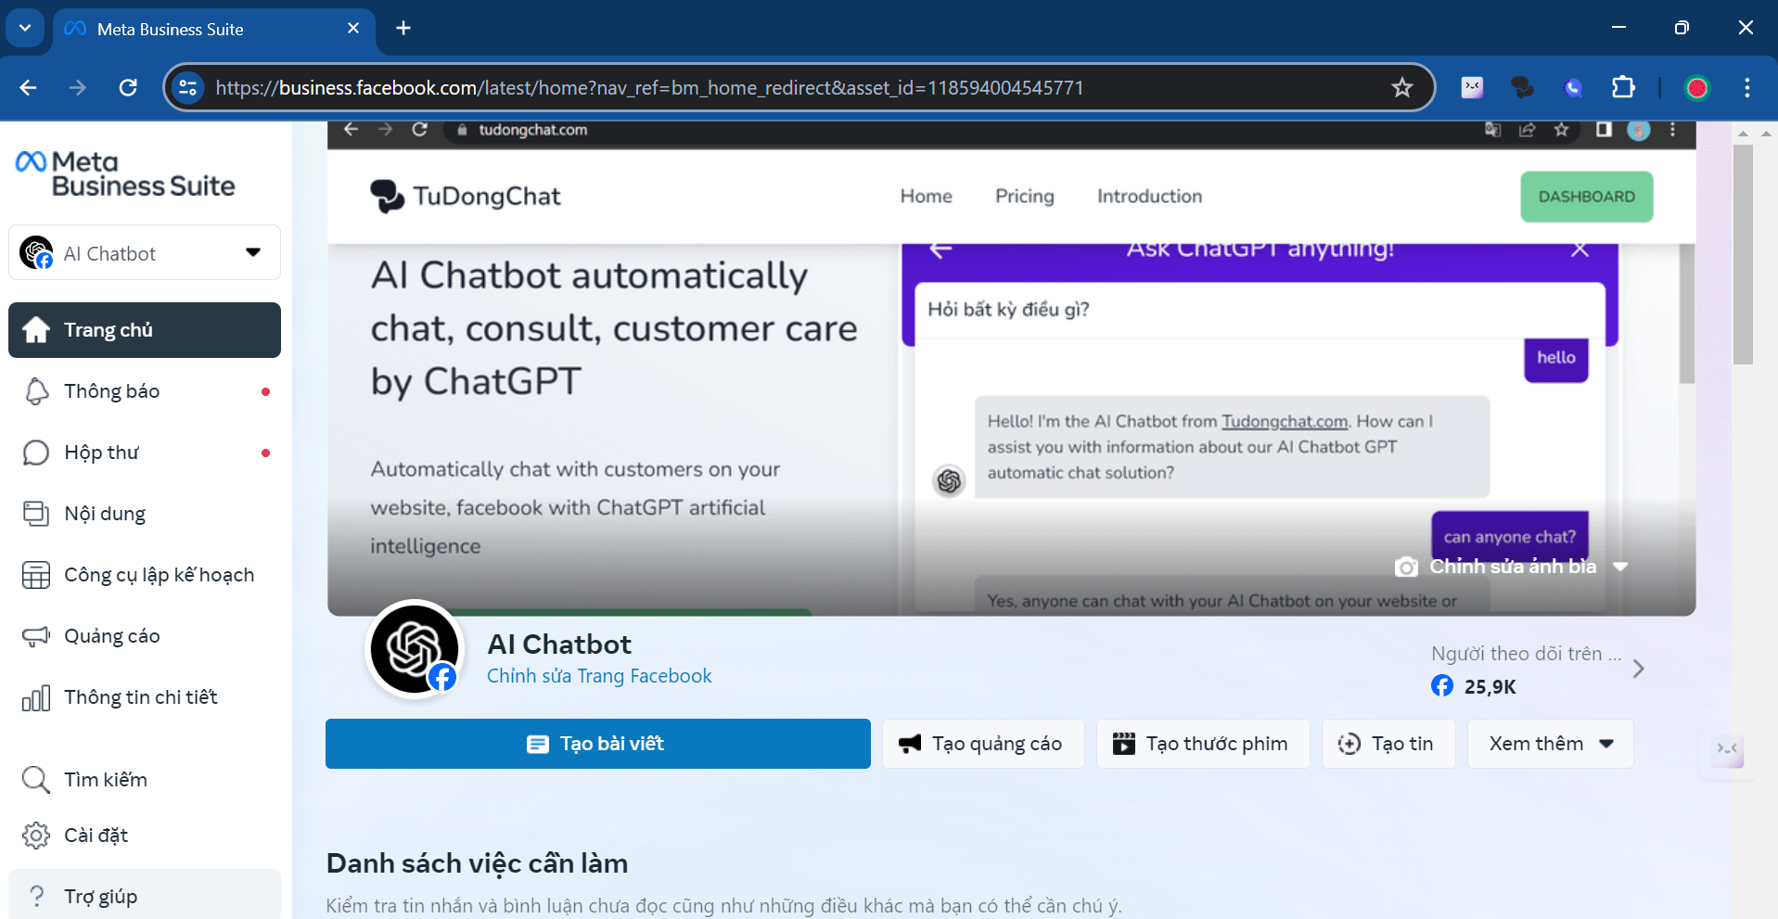Open Thông báo notifications
The image size is (1778, 919).
coord(145,391)
